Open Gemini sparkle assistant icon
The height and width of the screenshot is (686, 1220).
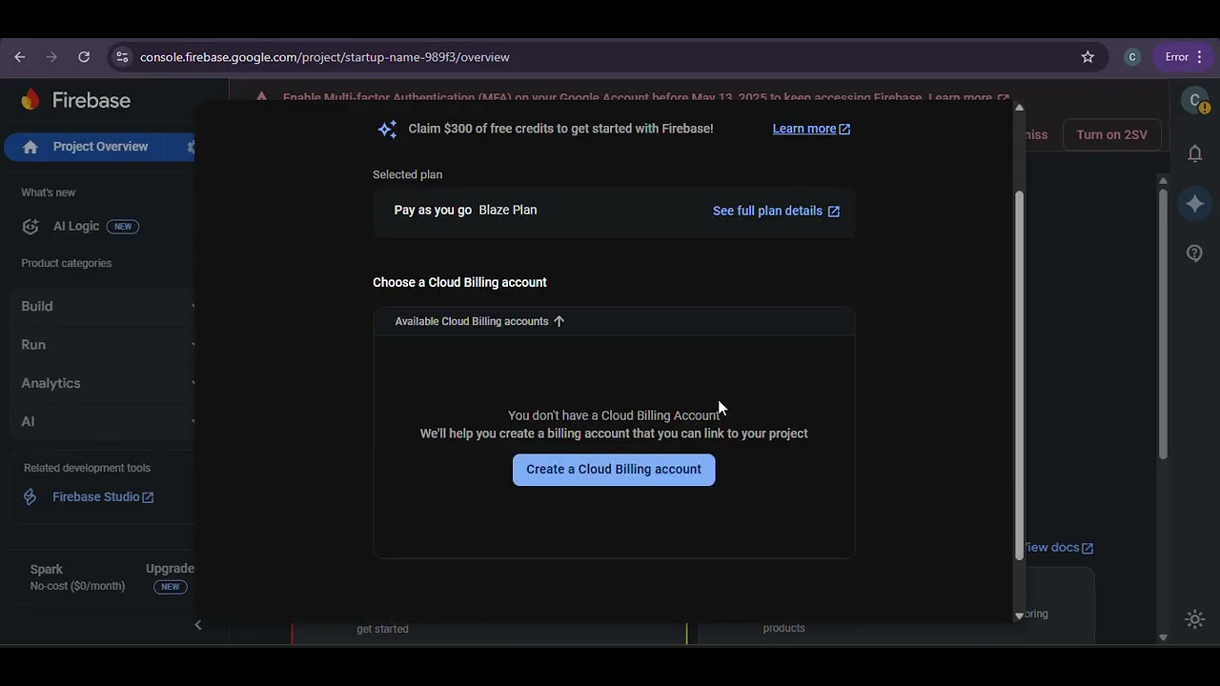point(1195,203)
